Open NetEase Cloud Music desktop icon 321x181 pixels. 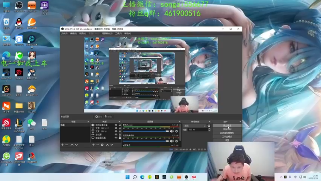(6, 124)
